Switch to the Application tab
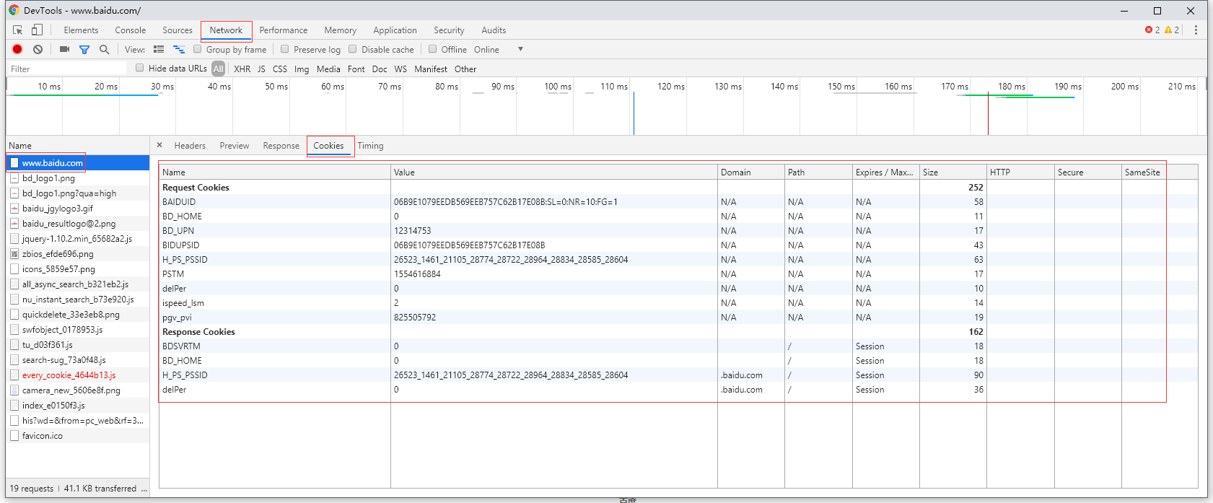This screenshot has height=503, width=1213. coord(395,30)
